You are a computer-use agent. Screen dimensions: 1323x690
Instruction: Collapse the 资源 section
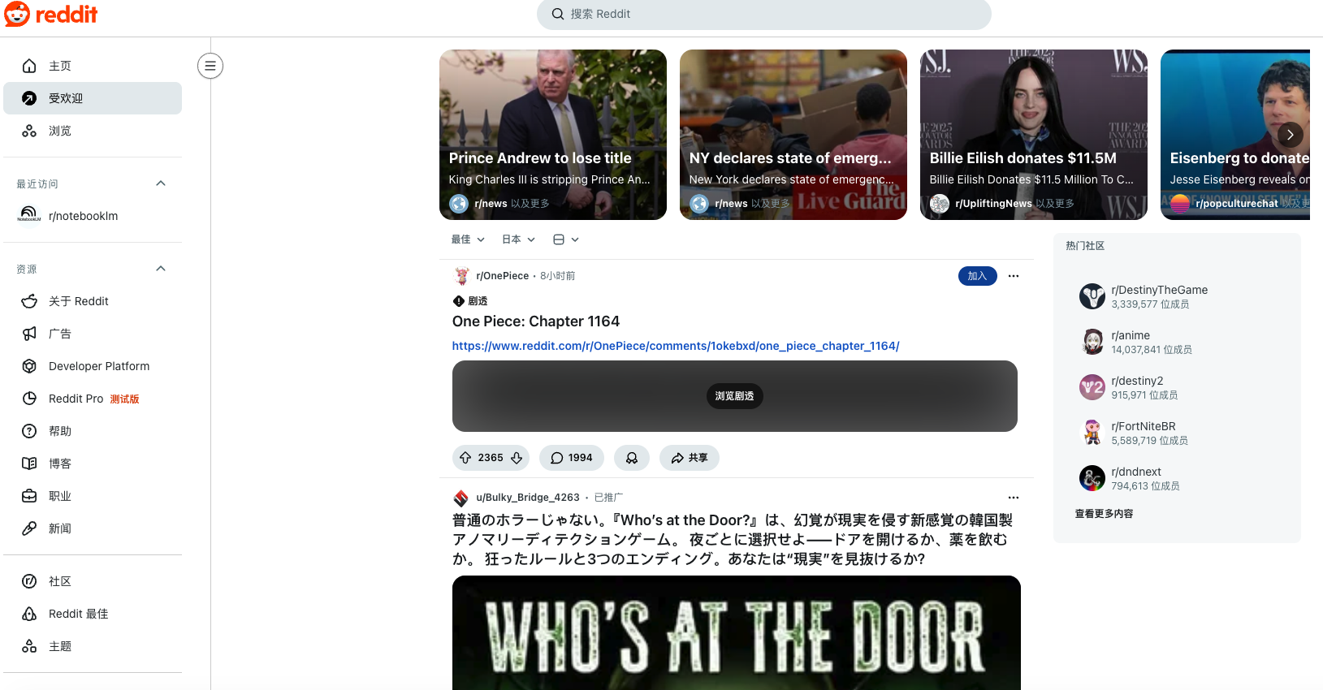click(161, 269)
